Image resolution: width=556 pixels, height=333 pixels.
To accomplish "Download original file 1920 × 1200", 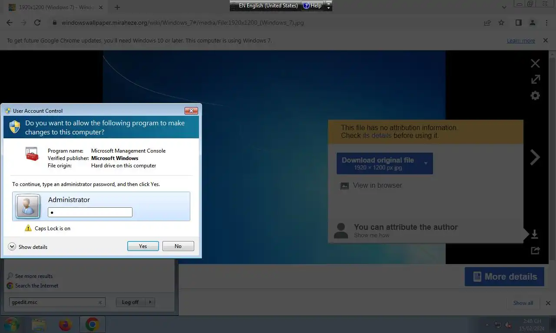I will pos(378,163).
